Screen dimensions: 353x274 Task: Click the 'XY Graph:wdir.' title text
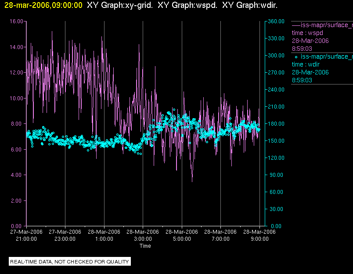coord(249,5)
